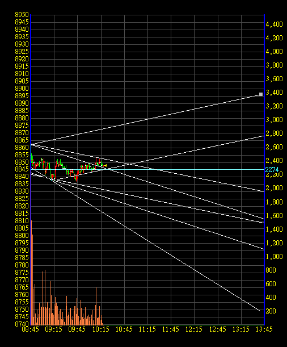Click the 09:15 time axis label
The width and height of the screenshot is (287, 347).
(54, 329)
